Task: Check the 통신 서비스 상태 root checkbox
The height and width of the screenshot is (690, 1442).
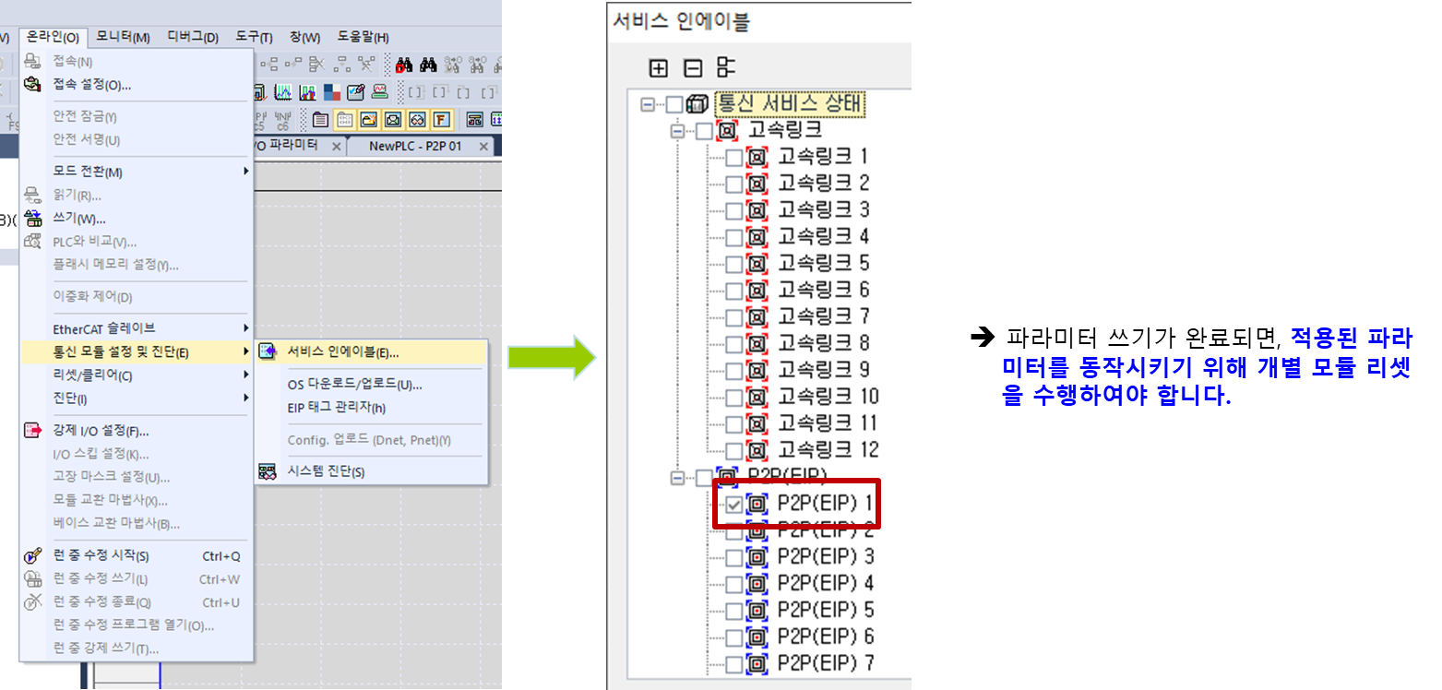Action: click(675, 104)
